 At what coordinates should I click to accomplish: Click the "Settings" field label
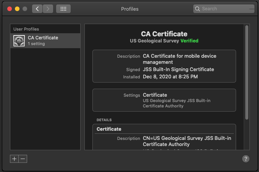[x=132, y=95]
